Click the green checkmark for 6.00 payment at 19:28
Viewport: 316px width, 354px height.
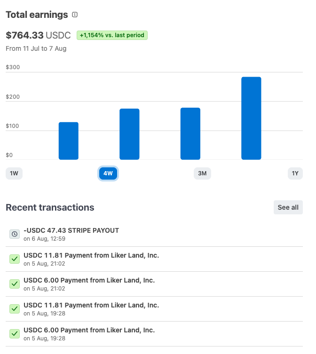pyautogui.click(x=15, y=334)
